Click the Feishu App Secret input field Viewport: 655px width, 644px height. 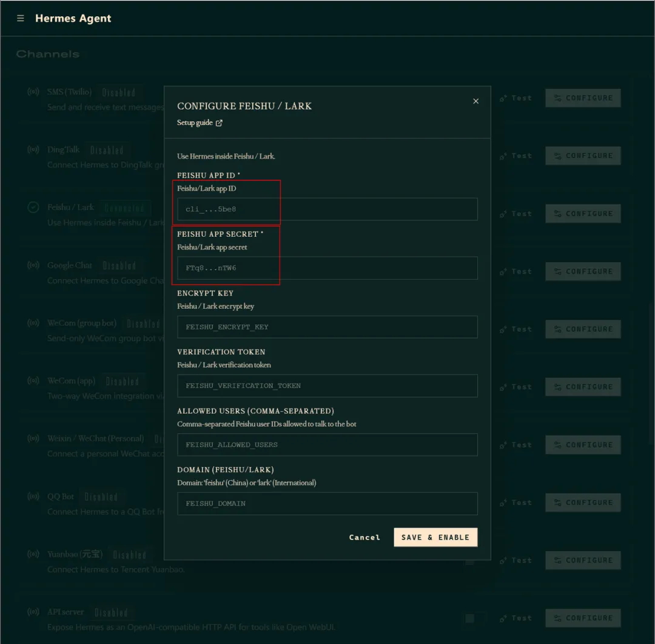tap(327, 268)
